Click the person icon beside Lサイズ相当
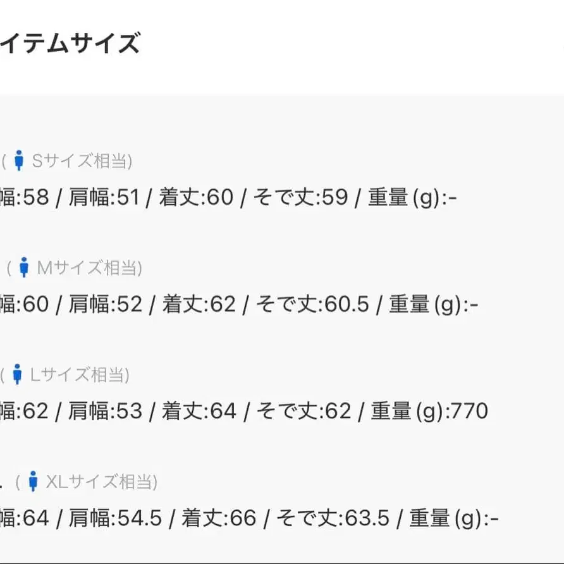 18,374
